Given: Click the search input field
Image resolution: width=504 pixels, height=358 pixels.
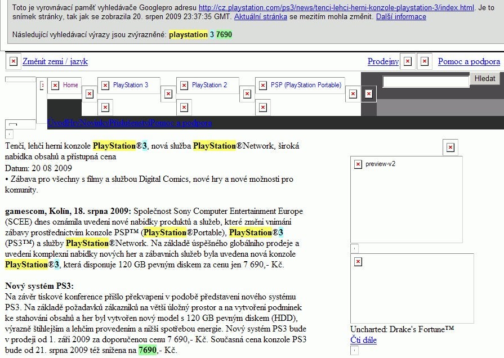Looking at the screenshot, I should (x=426, y=81).
